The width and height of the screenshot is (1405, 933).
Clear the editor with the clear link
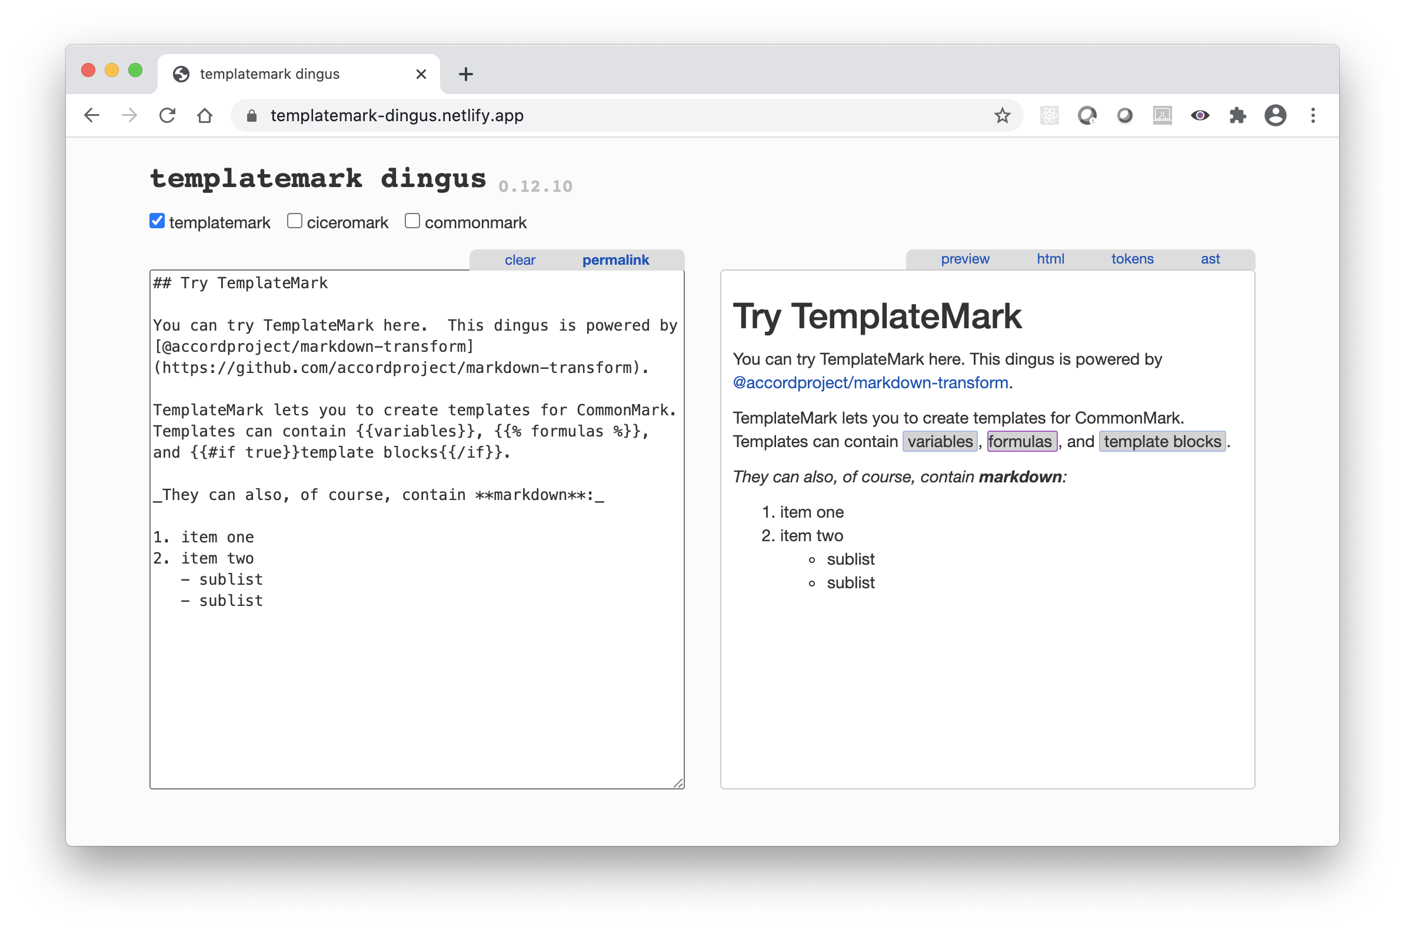tap(520, 260)
